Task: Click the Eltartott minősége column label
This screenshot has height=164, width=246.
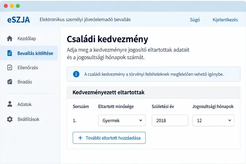Action: point(116,106)
